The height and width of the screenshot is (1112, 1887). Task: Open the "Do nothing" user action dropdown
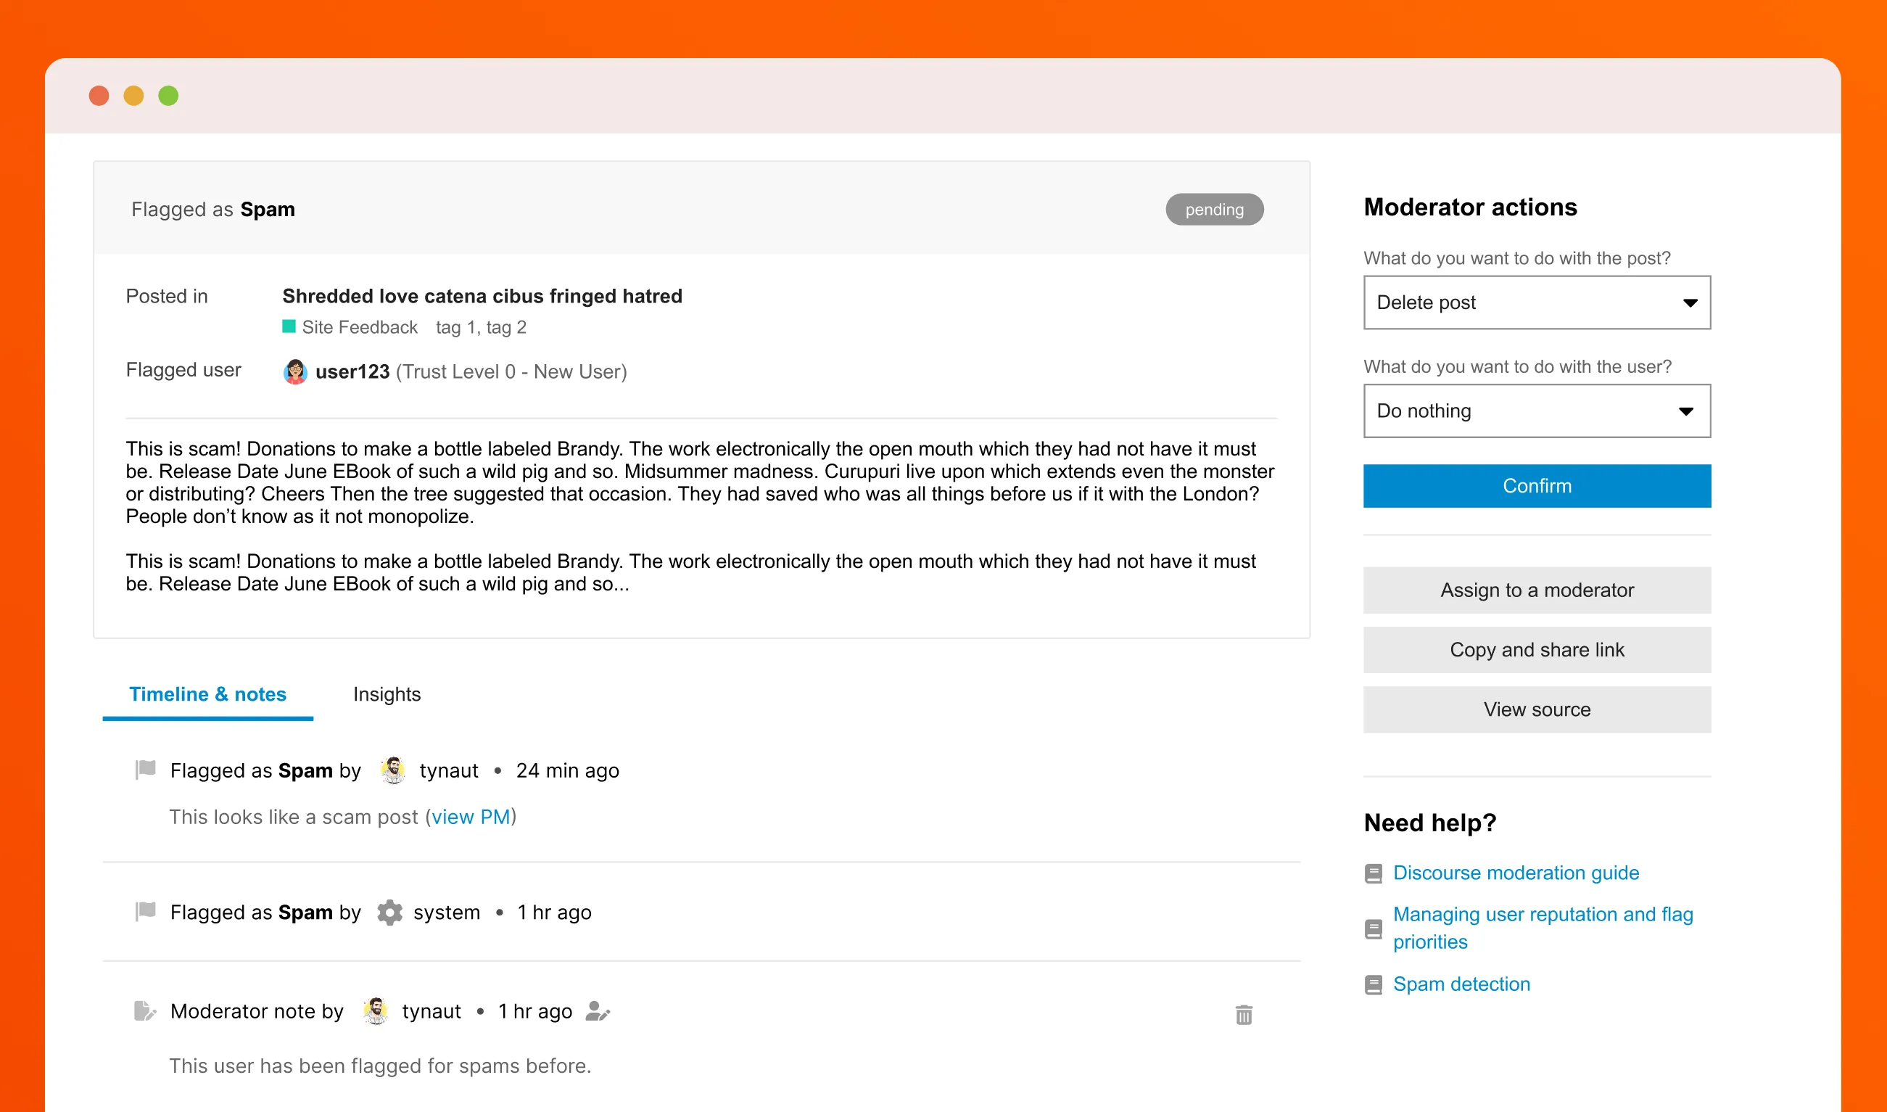(1537, 411)
